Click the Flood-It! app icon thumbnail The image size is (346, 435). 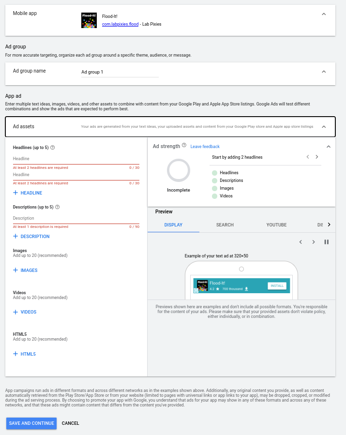(89, 20)
